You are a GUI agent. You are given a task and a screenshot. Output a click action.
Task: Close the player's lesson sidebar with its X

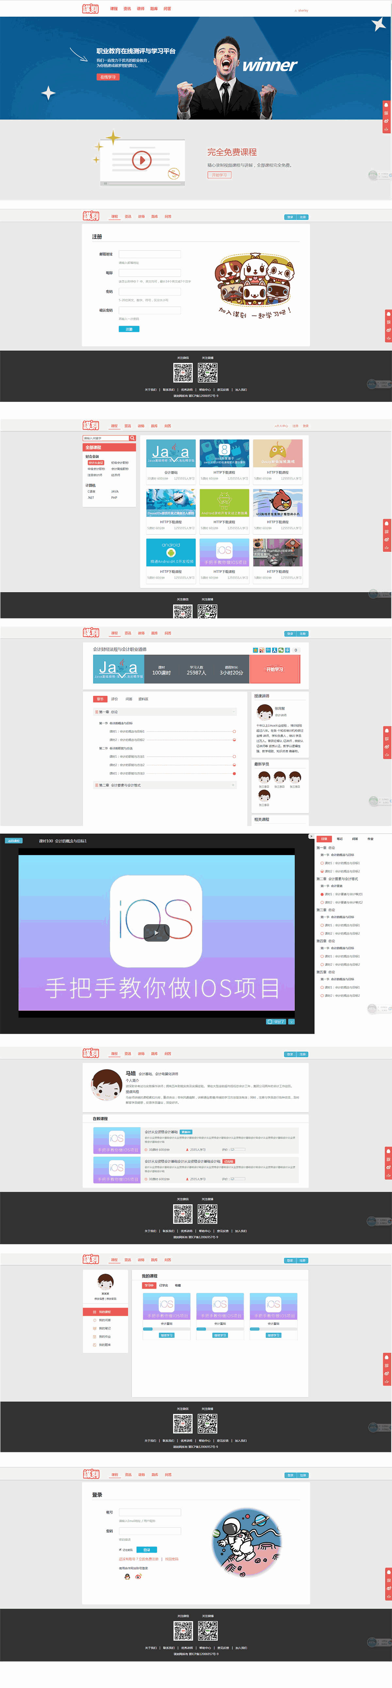coord(311,837)
